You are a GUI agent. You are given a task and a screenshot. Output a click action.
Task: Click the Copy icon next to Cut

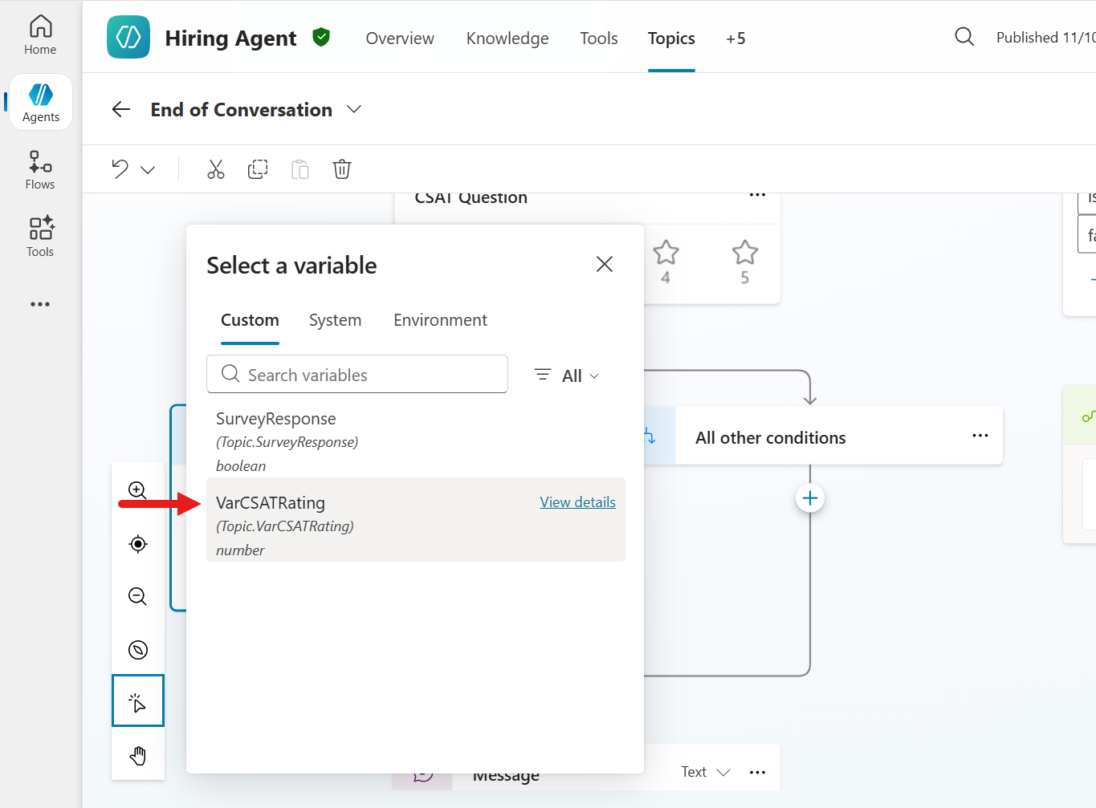coord(258,169)
